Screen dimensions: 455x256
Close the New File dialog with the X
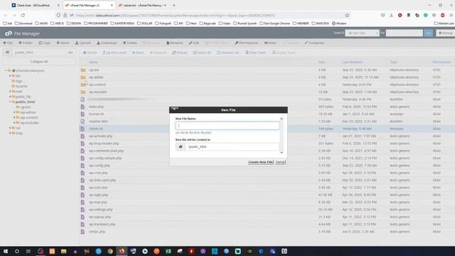(x=174, y=109)
